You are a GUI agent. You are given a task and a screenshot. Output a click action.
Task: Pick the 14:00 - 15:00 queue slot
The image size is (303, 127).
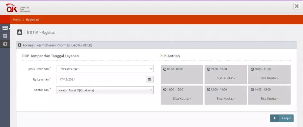pyautogui.click(x=269, y=95)
